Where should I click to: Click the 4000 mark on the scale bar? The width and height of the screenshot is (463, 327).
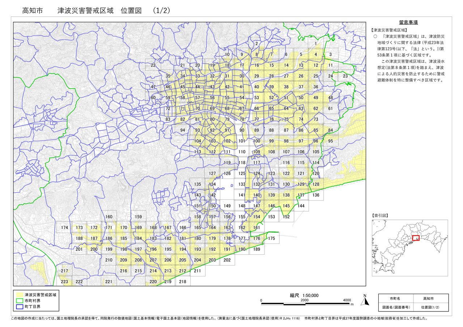tap(347, 300)
